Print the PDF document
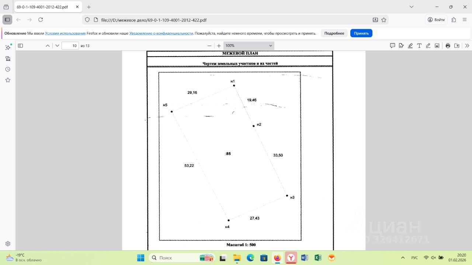 click(448, 46)
